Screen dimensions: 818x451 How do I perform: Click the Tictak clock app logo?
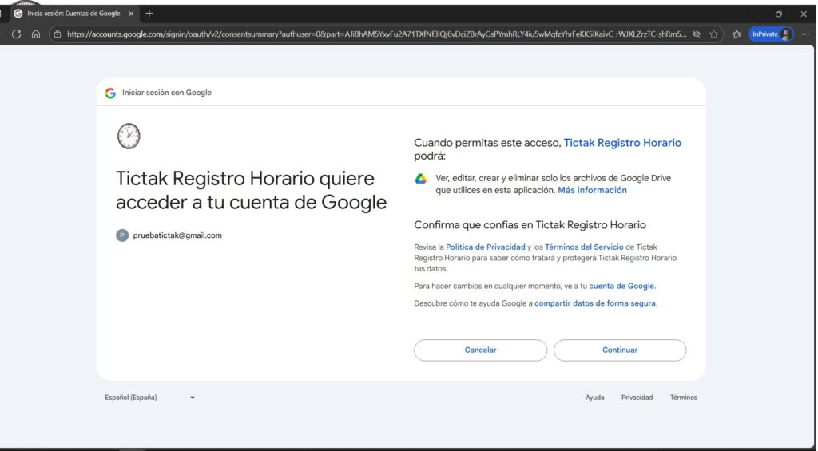tap(129, 136)
